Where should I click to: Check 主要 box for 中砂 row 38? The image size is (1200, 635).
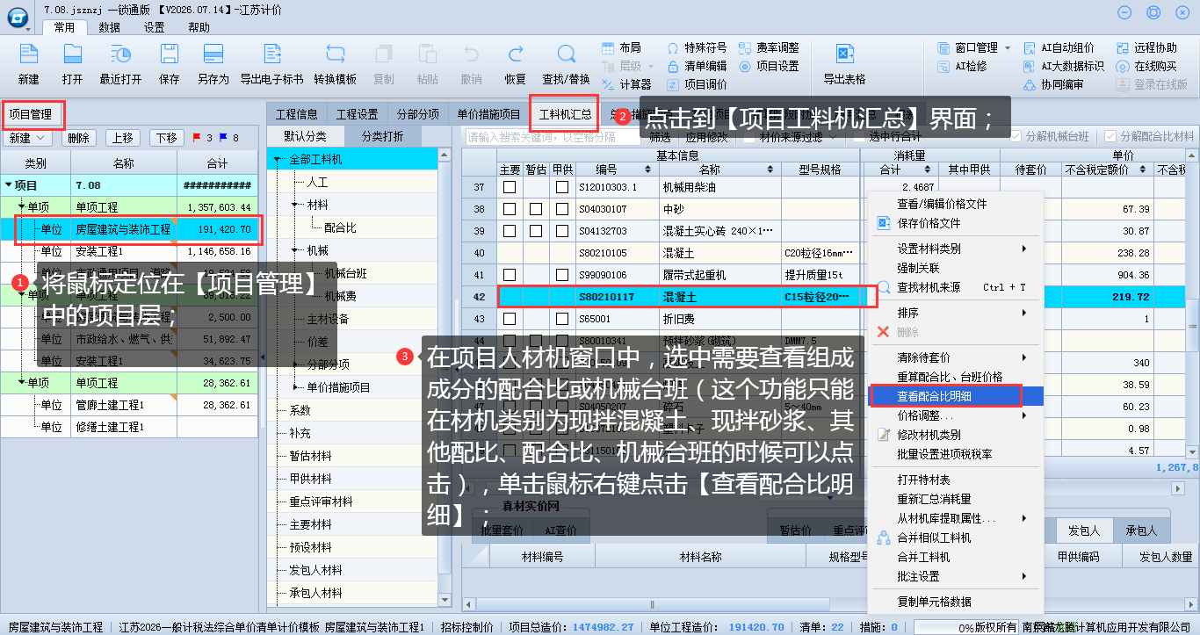coord(509,209)
